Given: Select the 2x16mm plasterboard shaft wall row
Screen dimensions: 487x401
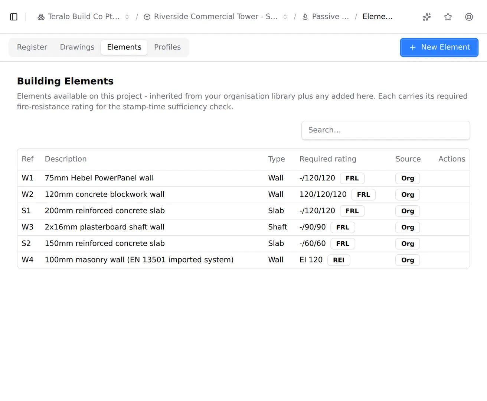Looking at the screenshot, I should coord(244,227).
